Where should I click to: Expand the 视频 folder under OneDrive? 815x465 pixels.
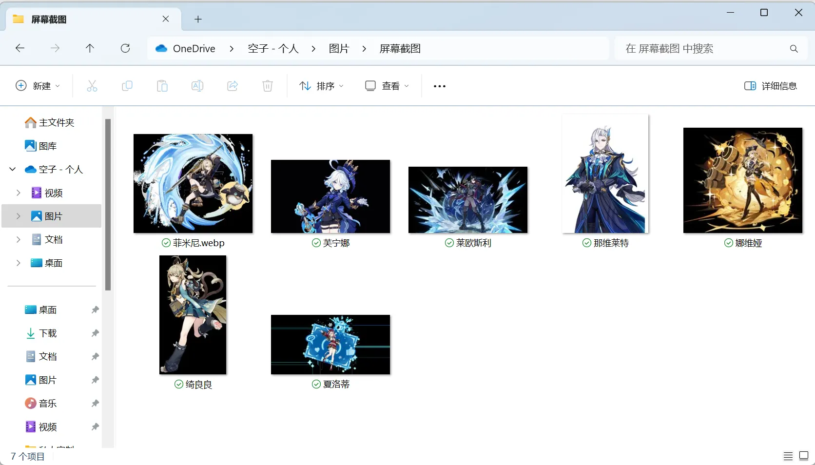tap(19, 193)
